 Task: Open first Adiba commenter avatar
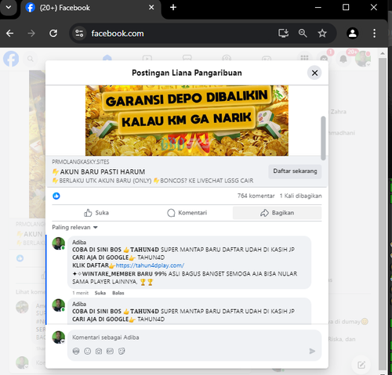pyautogui.click(x=59, y=243)
